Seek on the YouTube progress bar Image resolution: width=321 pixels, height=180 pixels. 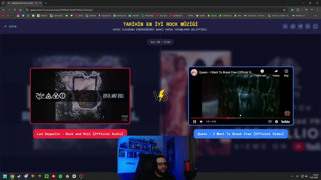click(x=241, y=118)
